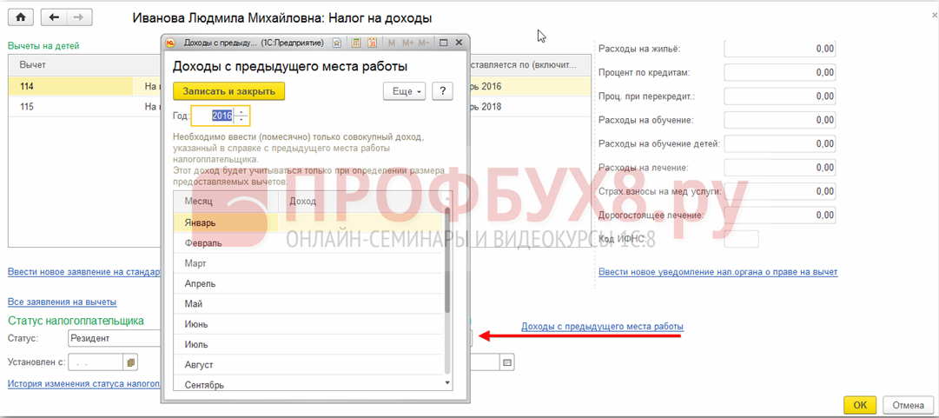939x418 pixels.
Task: Select the 'Июнь' row
Action: coord(308,324)
